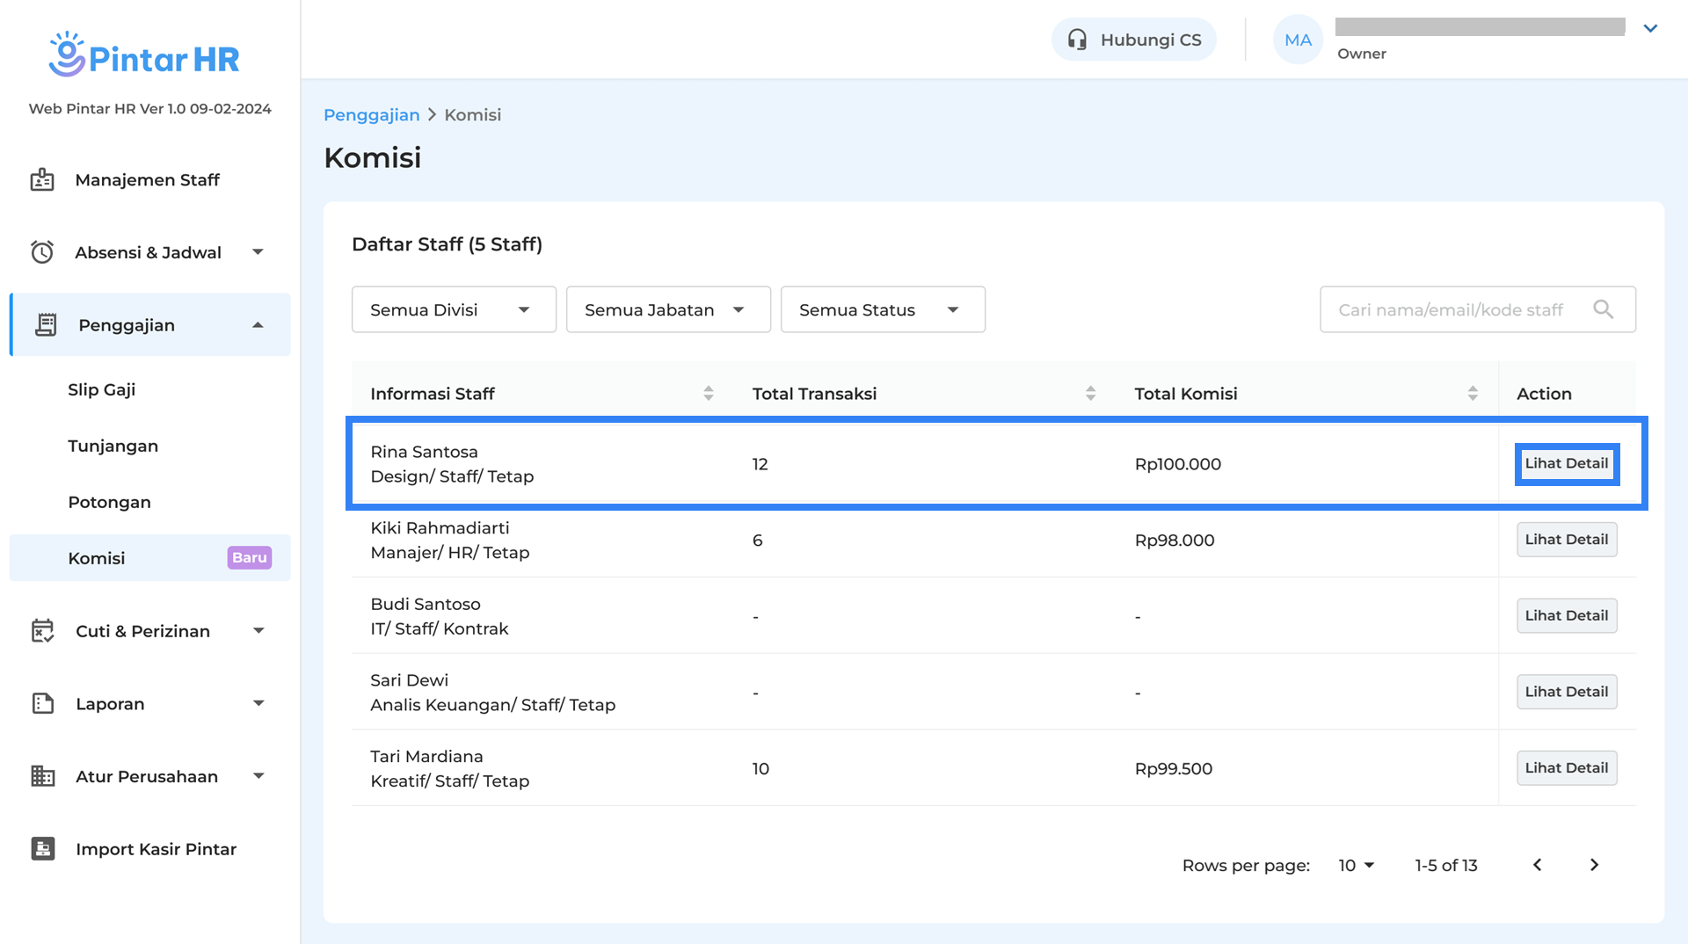Open the Tunjangan submenu item
The height and width of the screenshot is (944, 1688).
113,446
